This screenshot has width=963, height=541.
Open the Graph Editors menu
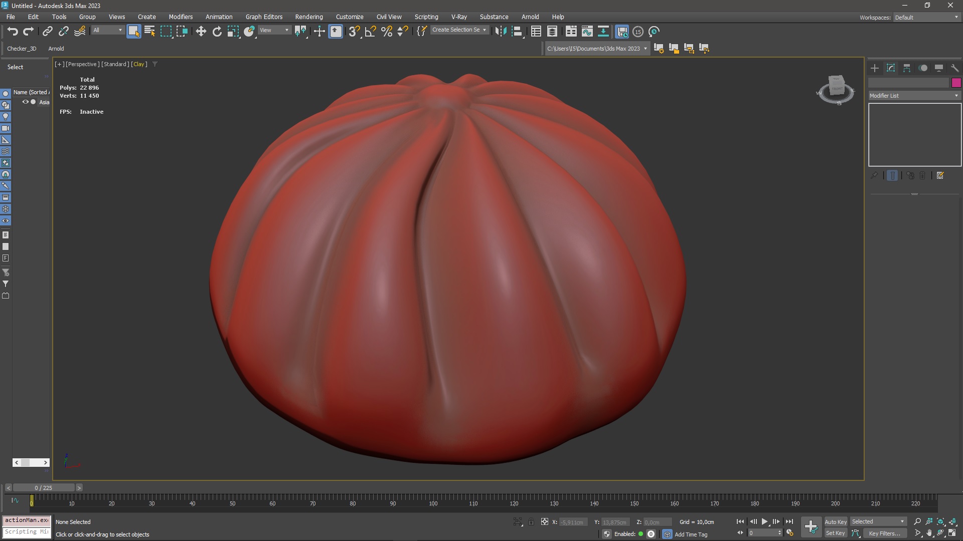tap(264, 17)
